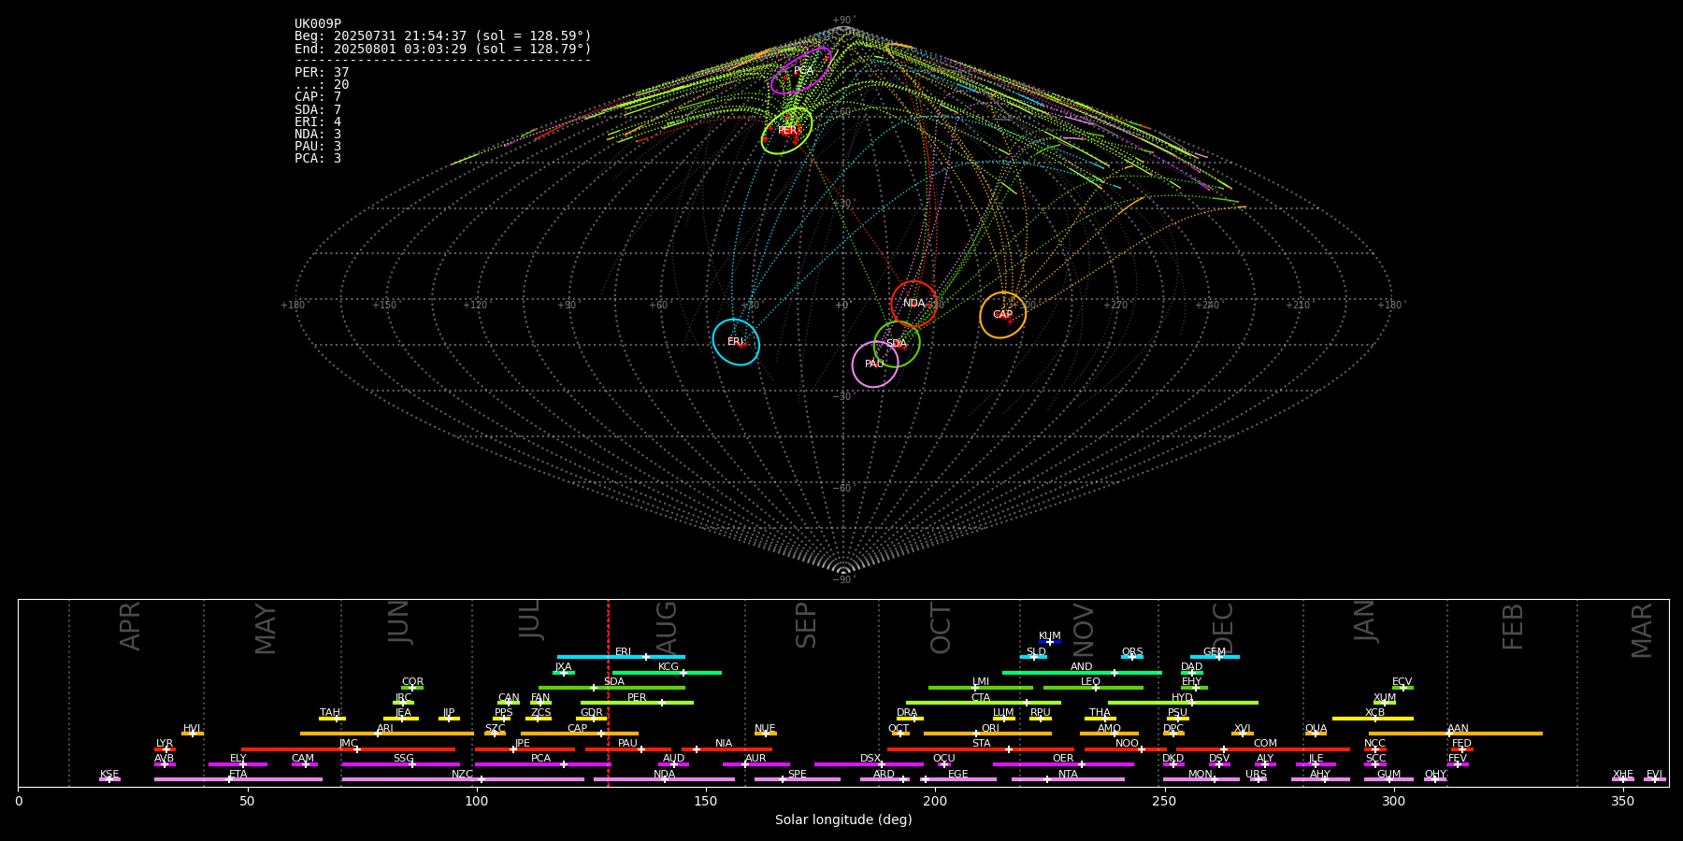Select the pink ETA shower bar

238,779
